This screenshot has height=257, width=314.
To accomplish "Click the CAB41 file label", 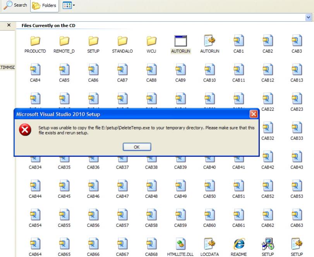I will [239, 167].
